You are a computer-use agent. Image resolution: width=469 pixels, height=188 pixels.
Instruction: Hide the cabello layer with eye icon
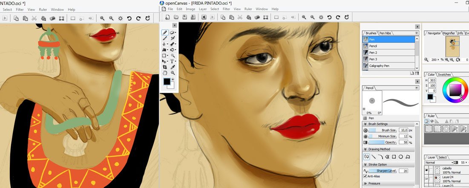[x=426, y=170]
